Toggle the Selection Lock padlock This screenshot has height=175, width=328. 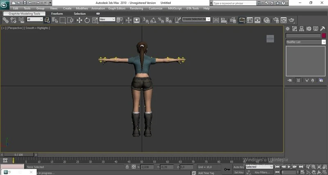(x=127, y=167)
